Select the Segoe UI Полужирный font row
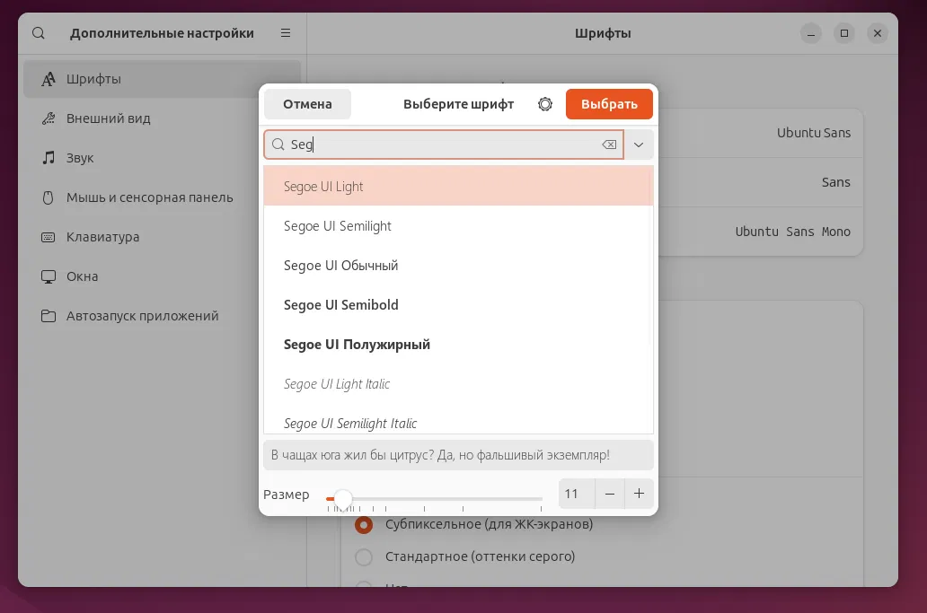The height and width of the screenshot is (613, 927). tap(458, 345)
